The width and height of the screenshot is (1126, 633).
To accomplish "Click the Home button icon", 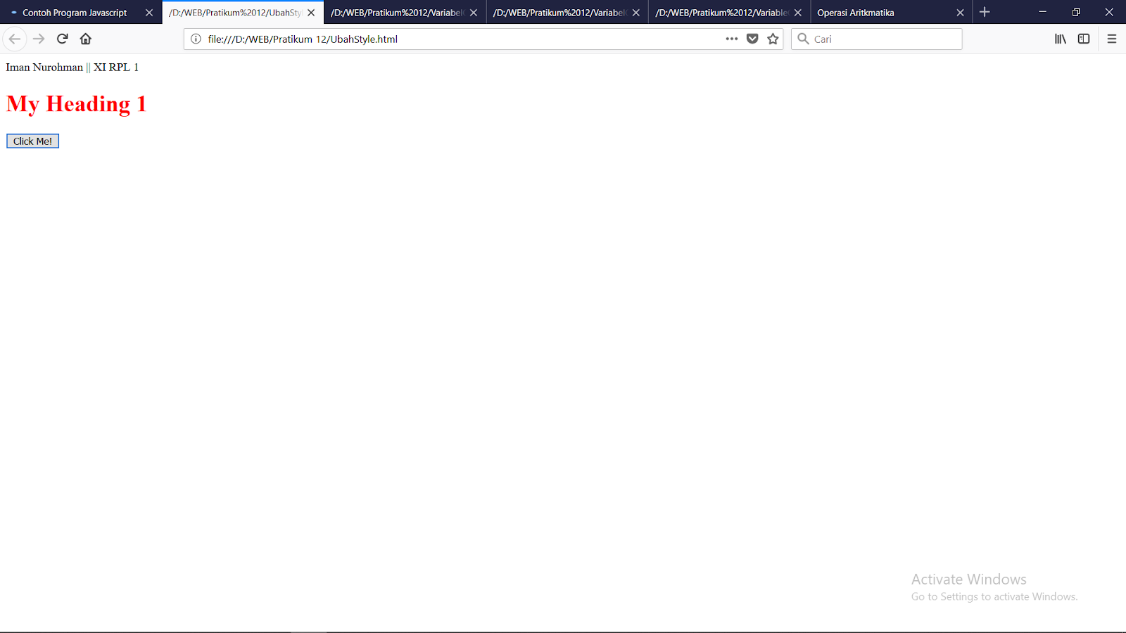I will 86,39.
